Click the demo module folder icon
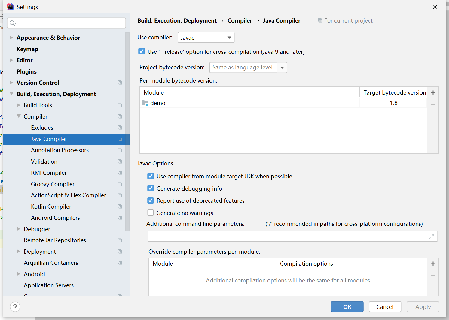449x320 pixels. pyautogui.click(x=145, y=103)
